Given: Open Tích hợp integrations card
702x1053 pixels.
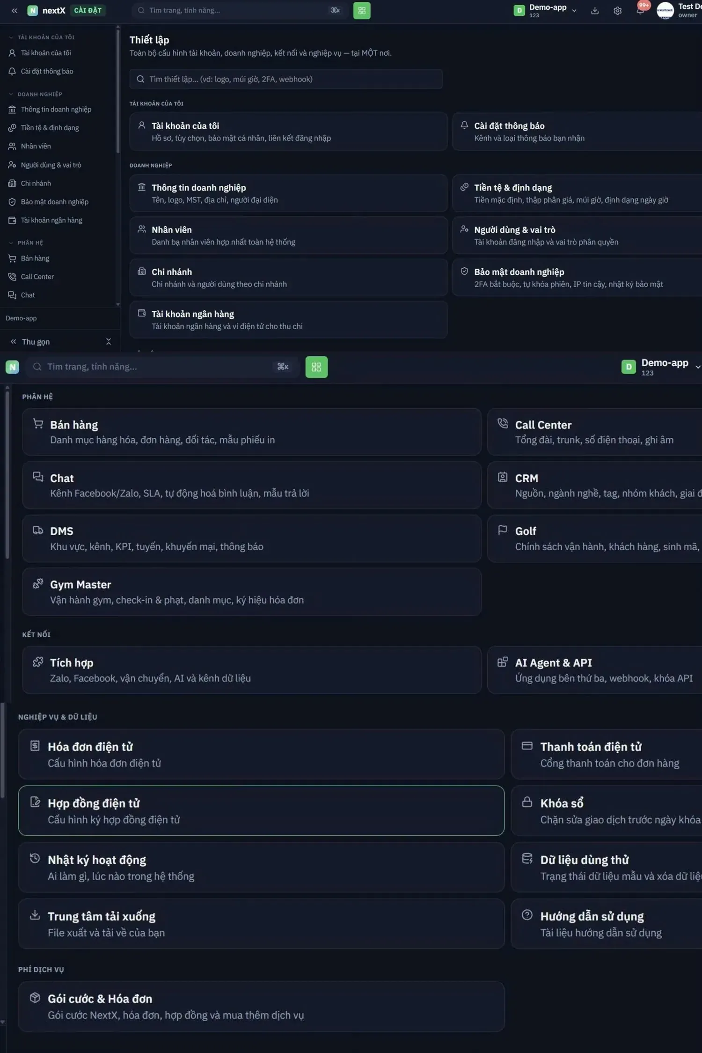Looking at the screenshot, I should point(252,670).
